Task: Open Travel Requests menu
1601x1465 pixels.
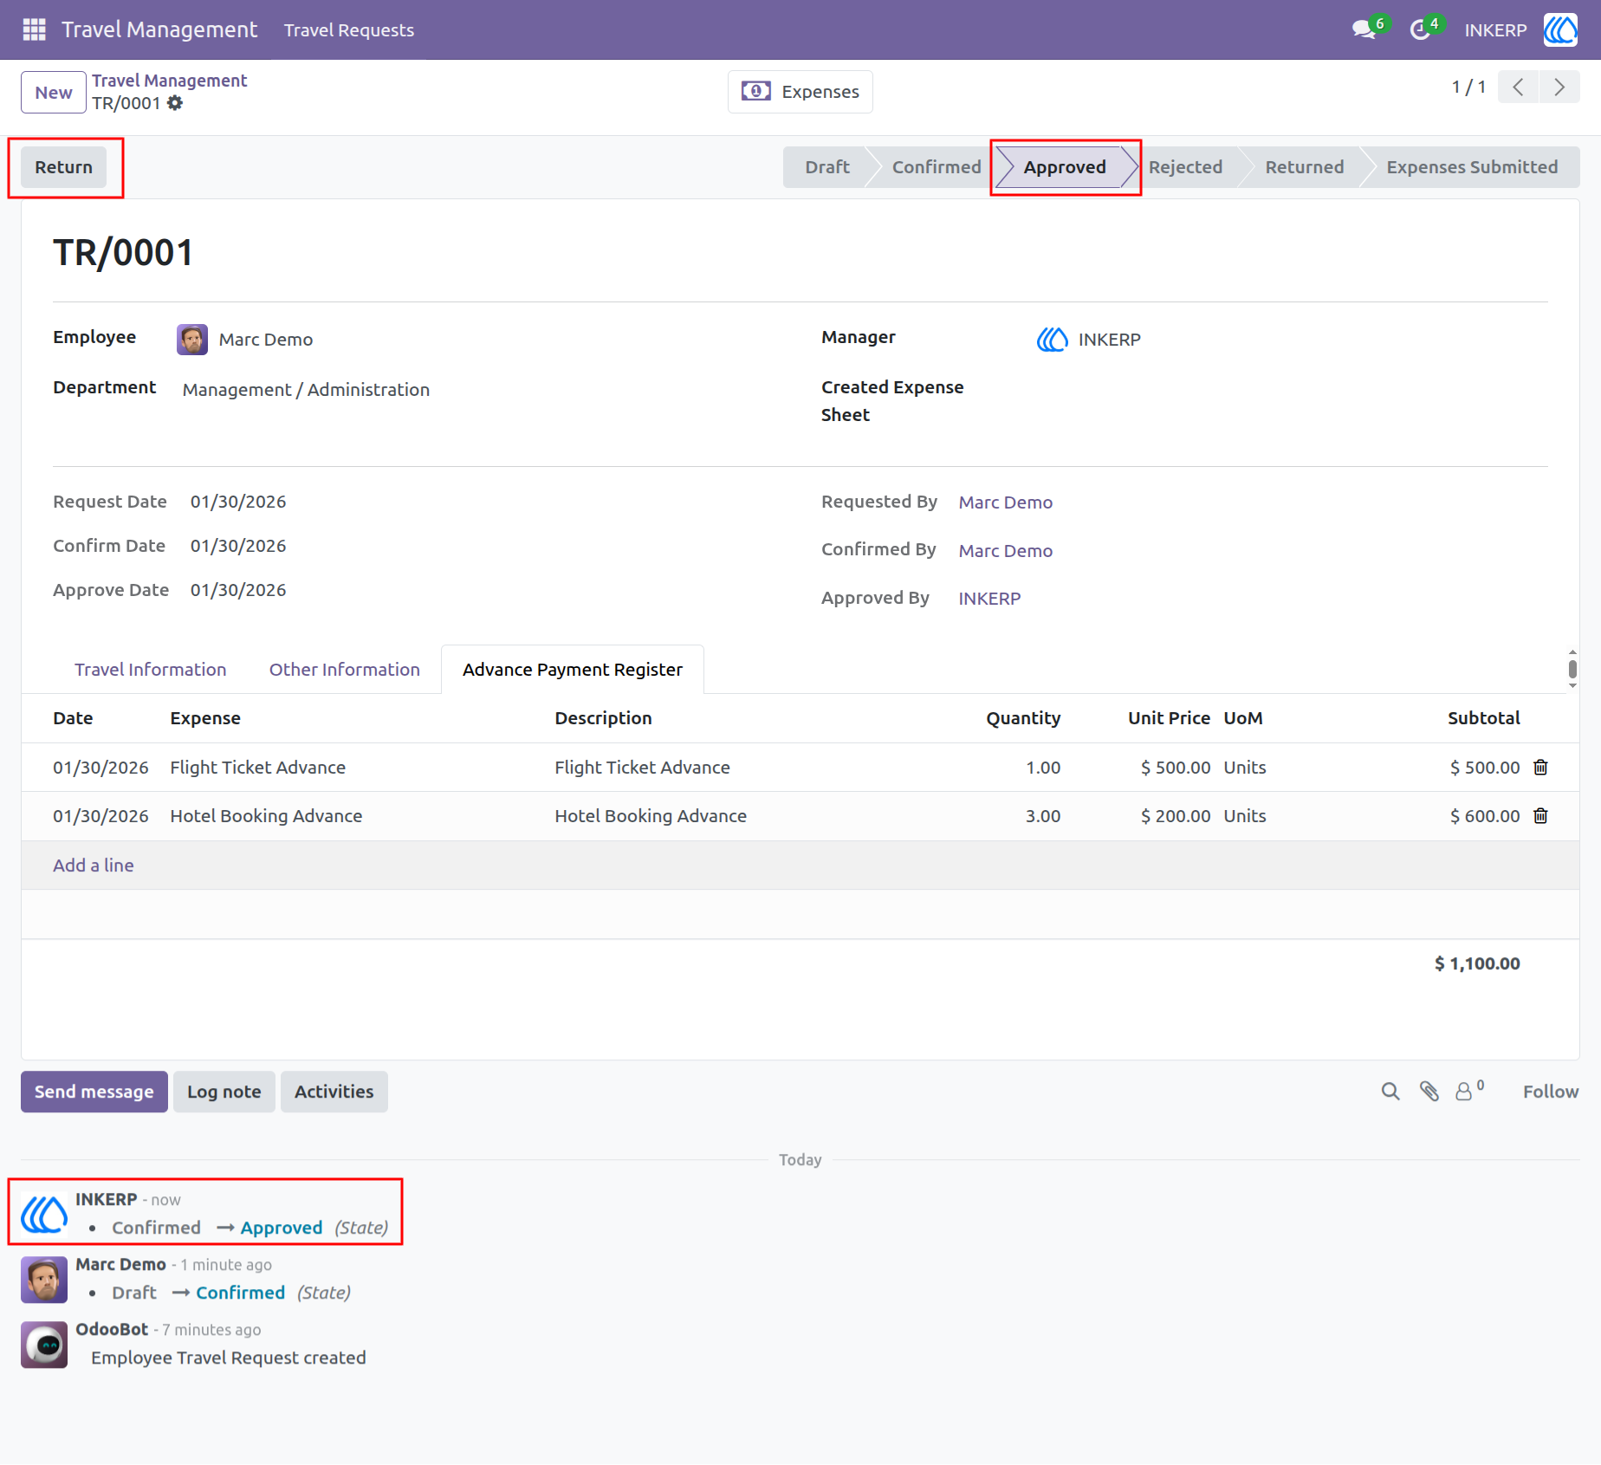Action: [x=349, y=30]
